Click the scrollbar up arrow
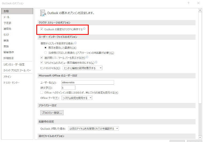Image resolution: width=203 pixels, height=142 pixels. [x=200, y=10]
